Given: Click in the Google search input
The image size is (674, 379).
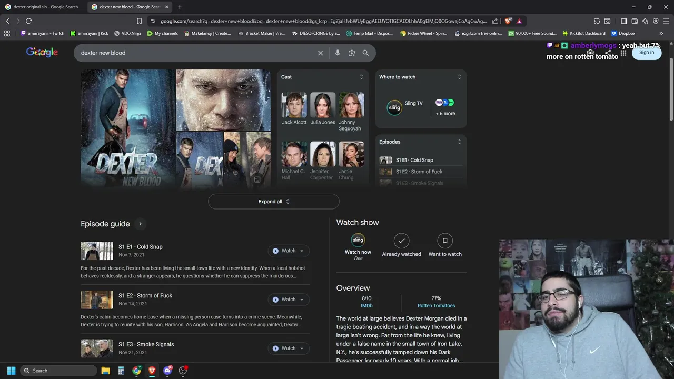Looking at the screenshot, I should [x=195, y=53].
